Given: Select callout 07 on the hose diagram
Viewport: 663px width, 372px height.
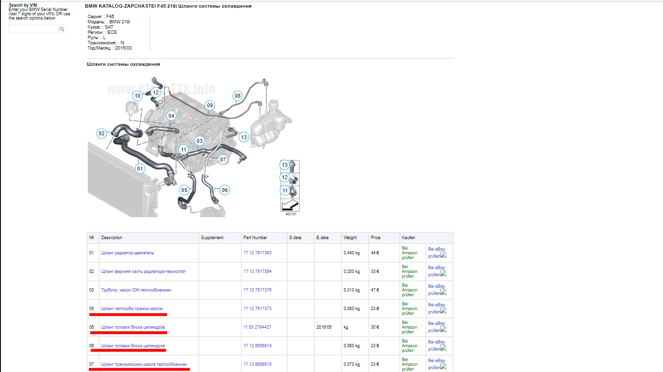Looking at the screenshot, I should 222,160.
